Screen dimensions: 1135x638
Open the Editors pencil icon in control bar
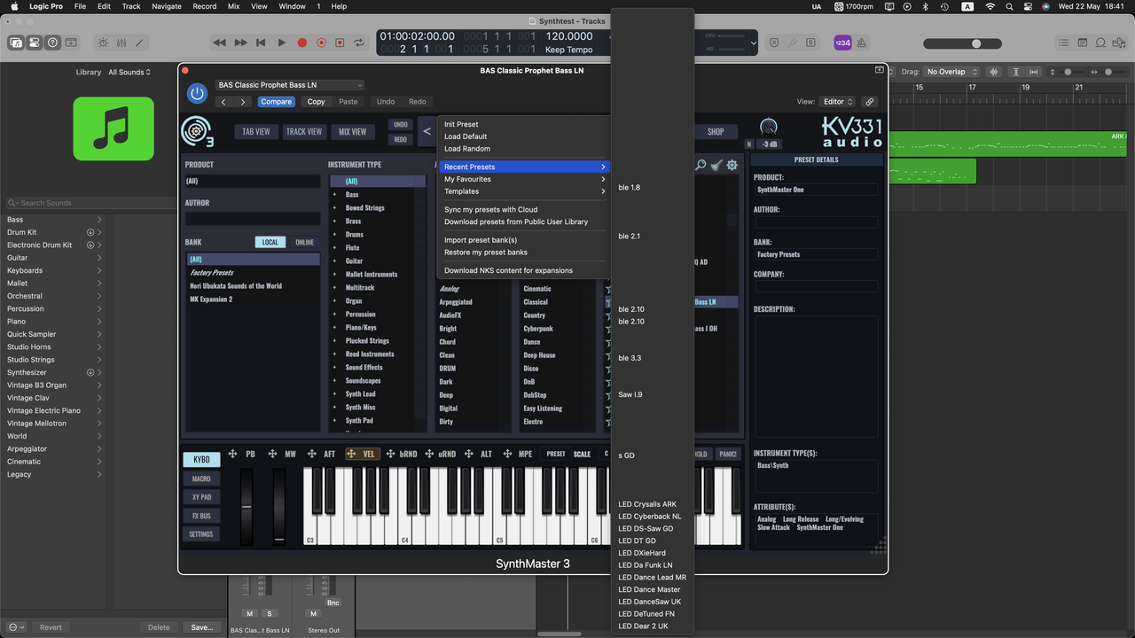(x=140, y=43)
